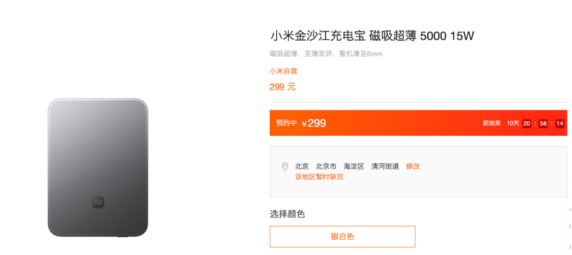
Task: Click the orange 299 元 price text
Action: (x=283, y=87)
